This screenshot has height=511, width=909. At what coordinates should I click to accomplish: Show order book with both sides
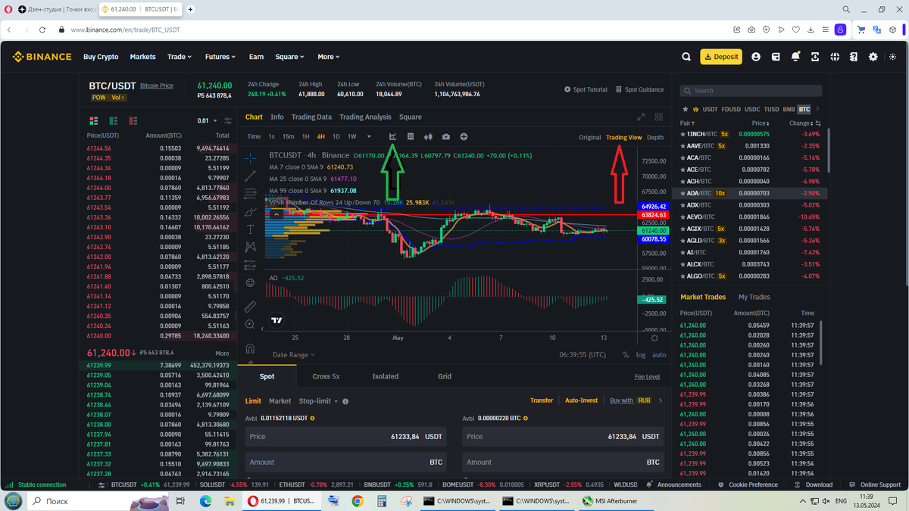[94, 120]
